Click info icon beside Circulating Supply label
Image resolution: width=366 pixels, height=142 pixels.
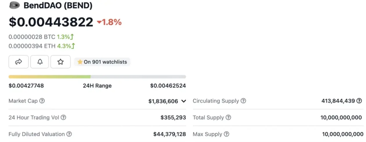243,101
